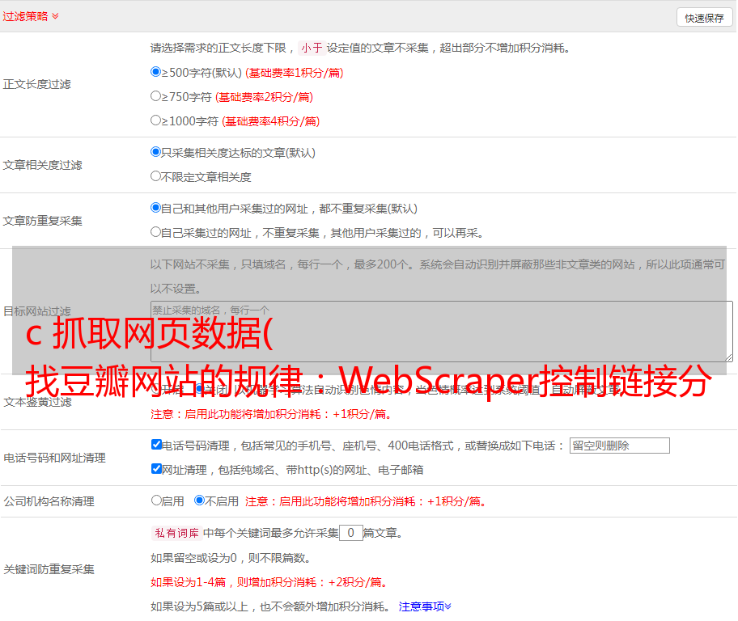Select ≥1000字符 length option
738x621 pixels.
coord(155,120)
